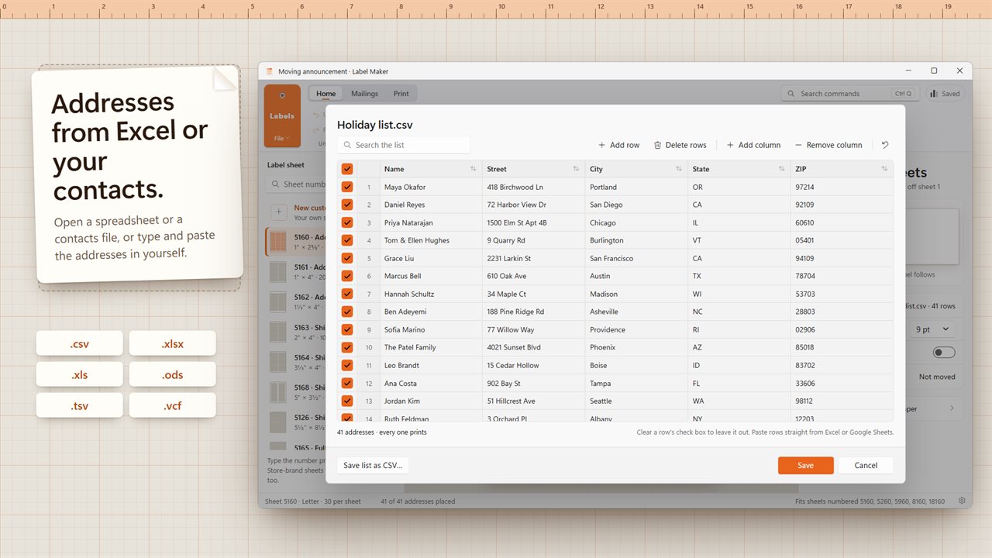Uncheck the Sofia Marino row checkbox
Viewport: 992px width, 558px height.
pyautogui.click(x=347, y=329)
